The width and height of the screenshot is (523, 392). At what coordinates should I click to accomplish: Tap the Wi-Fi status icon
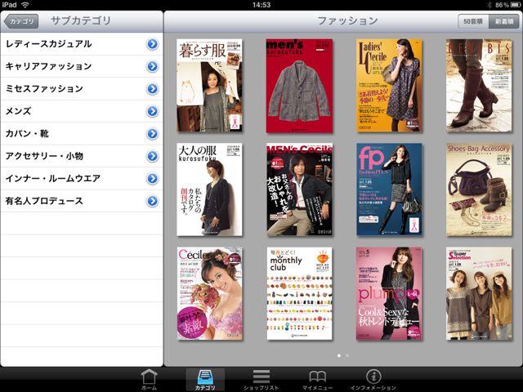click(x=25, y=5)
